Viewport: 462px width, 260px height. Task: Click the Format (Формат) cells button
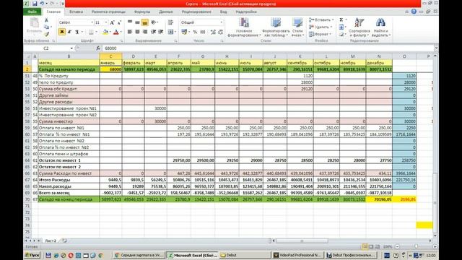coord(321,34)
